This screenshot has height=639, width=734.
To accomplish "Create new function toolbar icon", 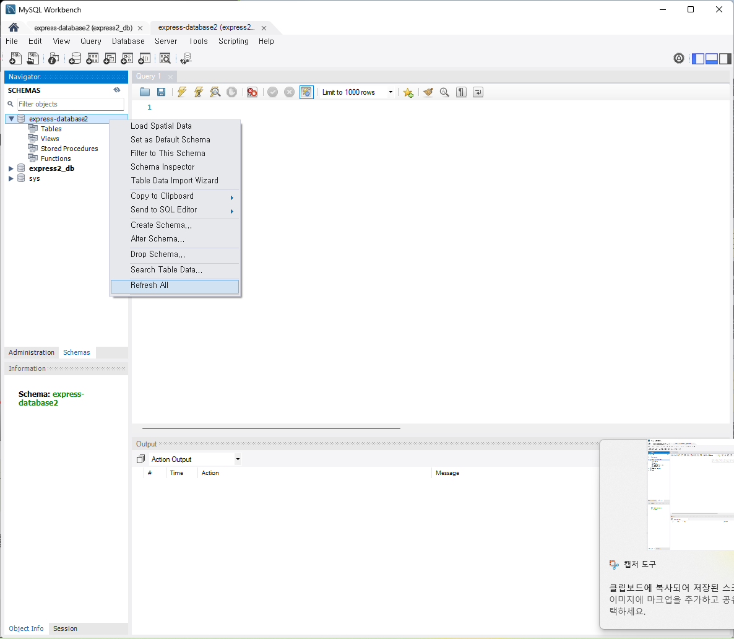I will coord(145,58).
